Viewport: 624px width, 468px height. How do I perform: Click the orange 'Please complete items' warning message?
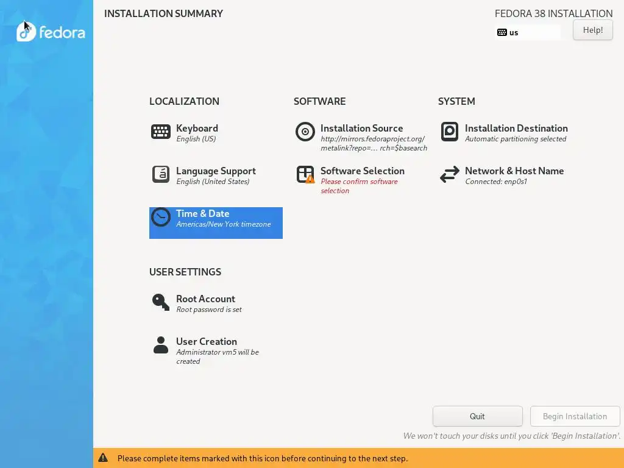click(x=262, y=458)
